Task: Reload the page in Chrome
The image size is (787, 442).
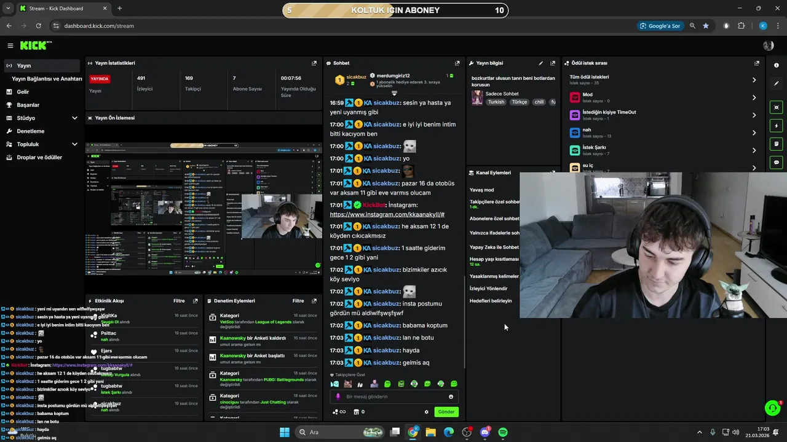Action: [38, 26]
